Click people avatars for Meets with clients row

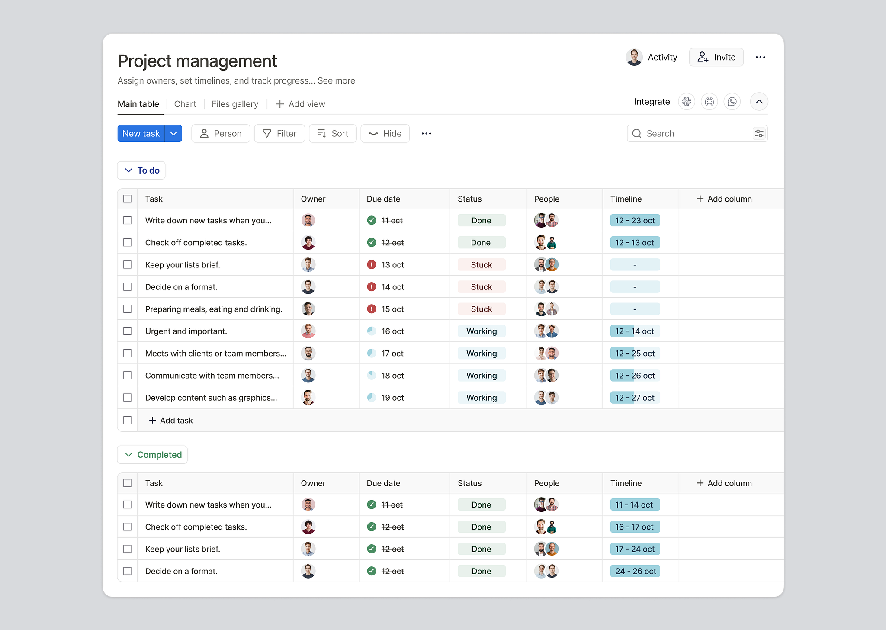pos(546,353)
